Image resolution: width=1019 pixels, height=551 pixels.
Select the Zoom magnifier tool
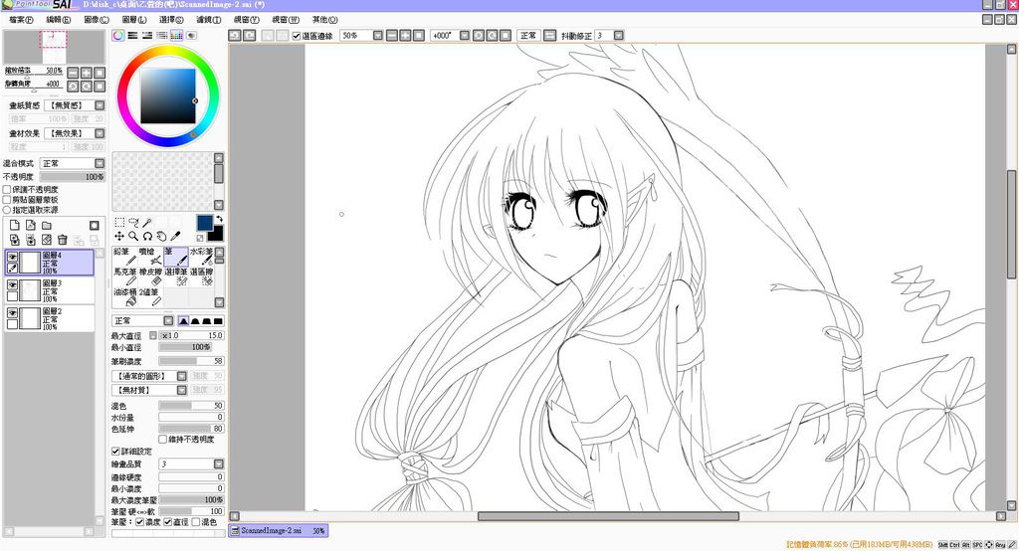tap(133, 236)
